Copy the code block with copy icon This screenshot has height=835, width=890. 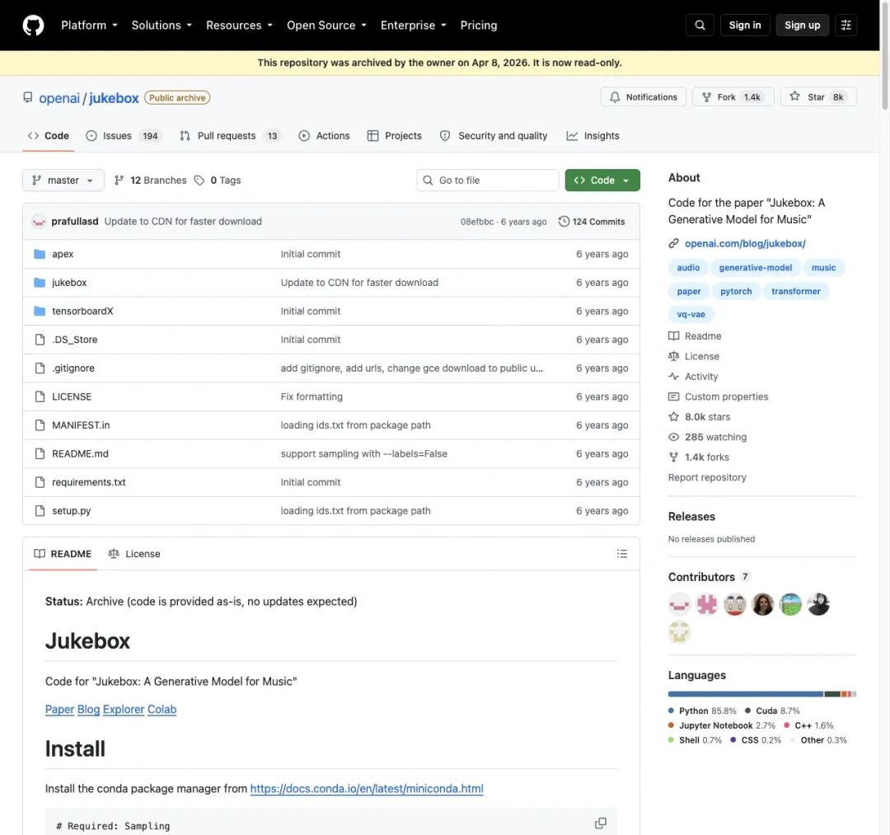[x=601, y=823]
